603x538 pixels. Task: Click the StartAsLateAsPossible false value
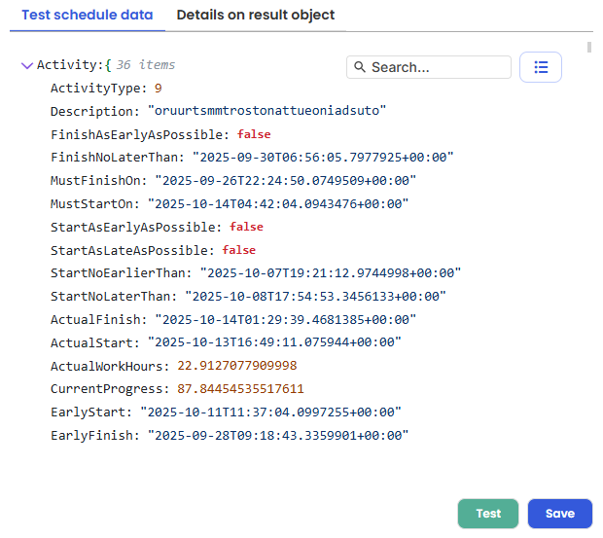pos(239,250)
